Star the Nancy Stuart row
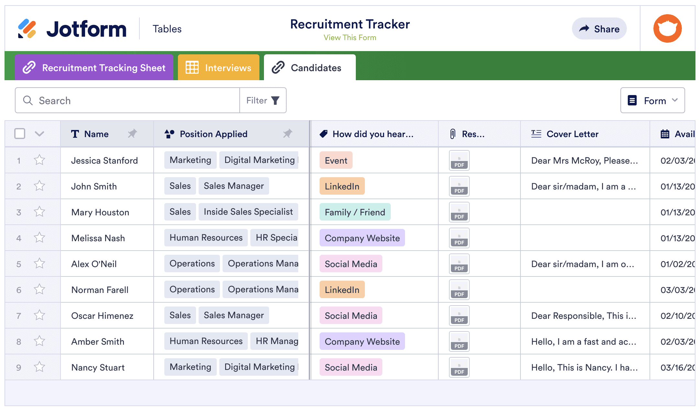This screenshot has width=700, height=410. point(39,367)
